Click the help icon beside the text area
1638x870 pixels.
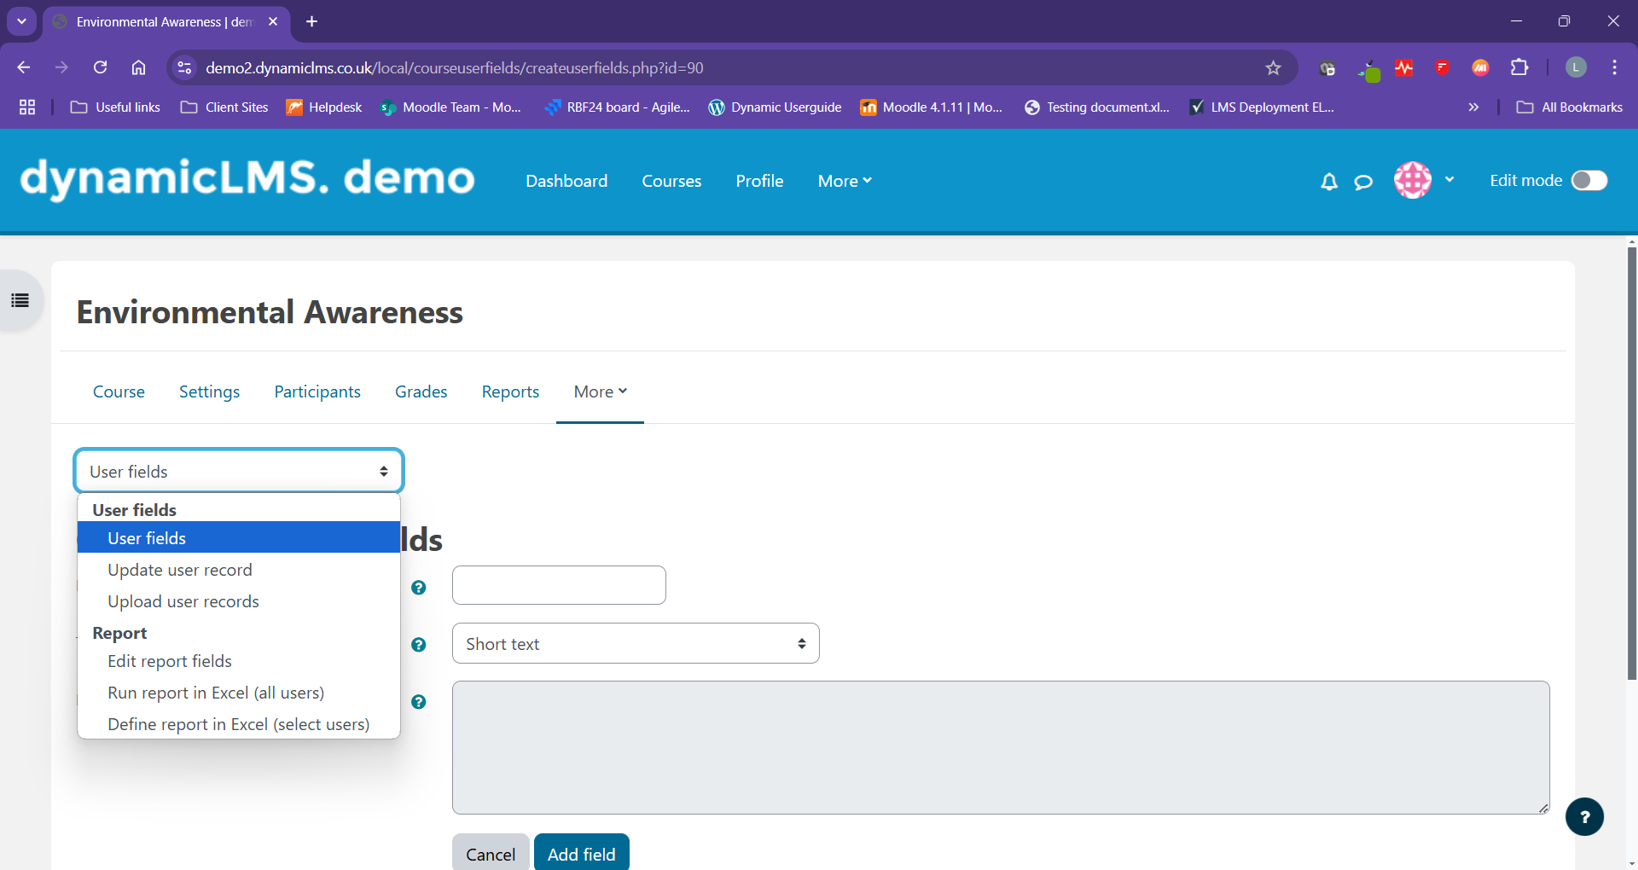pyautogui.click(x=418, y=701)
